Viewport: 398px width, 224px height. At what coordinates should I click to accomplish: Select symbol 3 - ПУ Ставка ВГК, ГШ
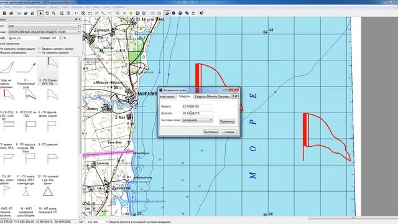click(x=49, y=72)
